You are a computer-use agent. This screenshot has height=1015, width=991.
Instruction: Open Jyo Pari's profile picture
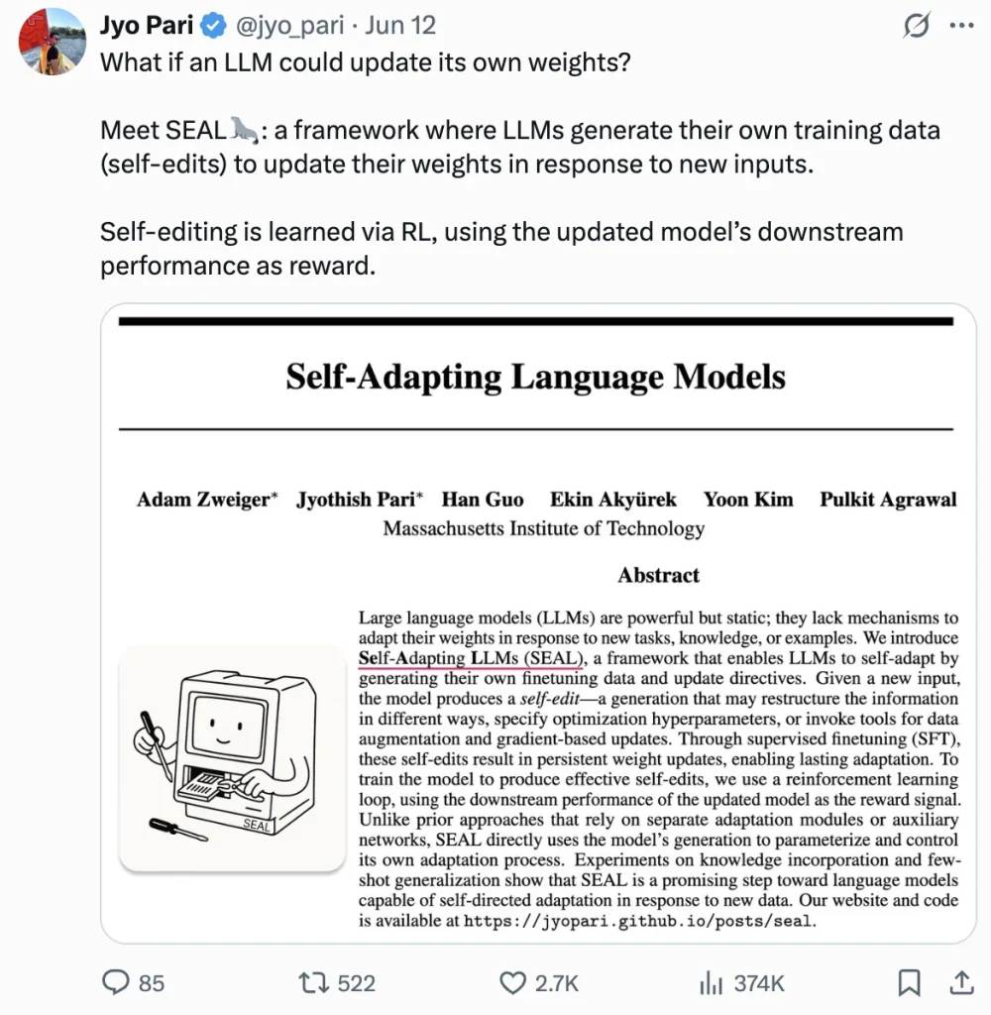point(52,42)
